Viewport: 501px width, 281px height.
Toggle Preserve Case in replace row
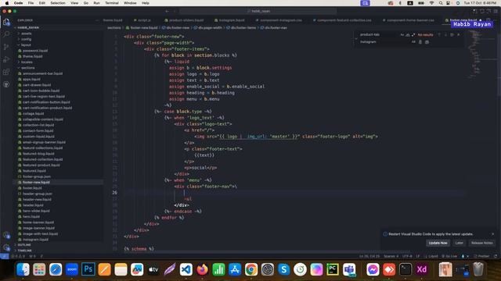(x=413, y=41)
